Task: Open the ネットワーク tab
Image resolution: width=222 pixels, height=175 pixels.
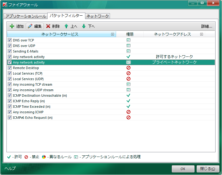Action: [97, 16]
